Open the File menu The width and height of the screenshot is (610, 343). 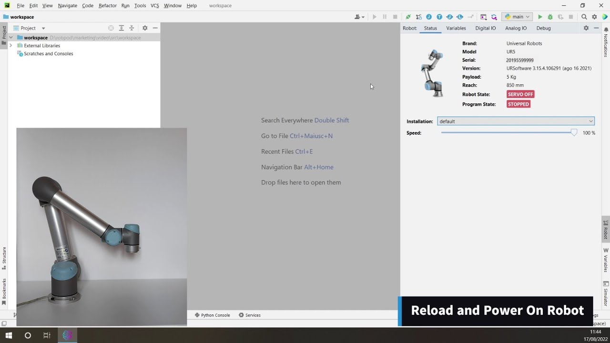pyautogui.click(x=20, y=6)
